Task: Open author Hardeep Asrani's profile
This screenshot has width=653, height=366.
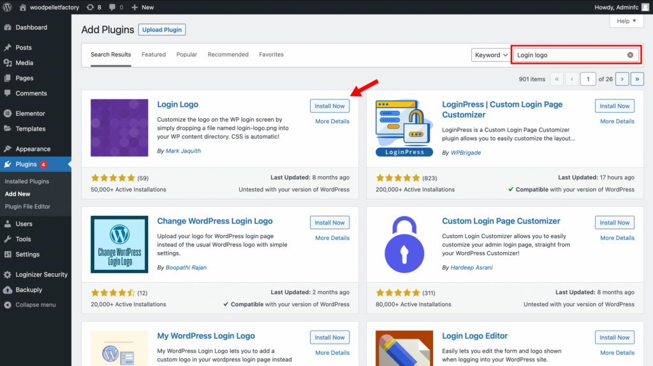Action: 471,267
